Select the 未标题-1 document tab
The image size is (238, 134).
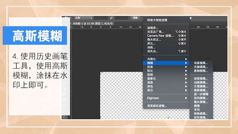93,23
